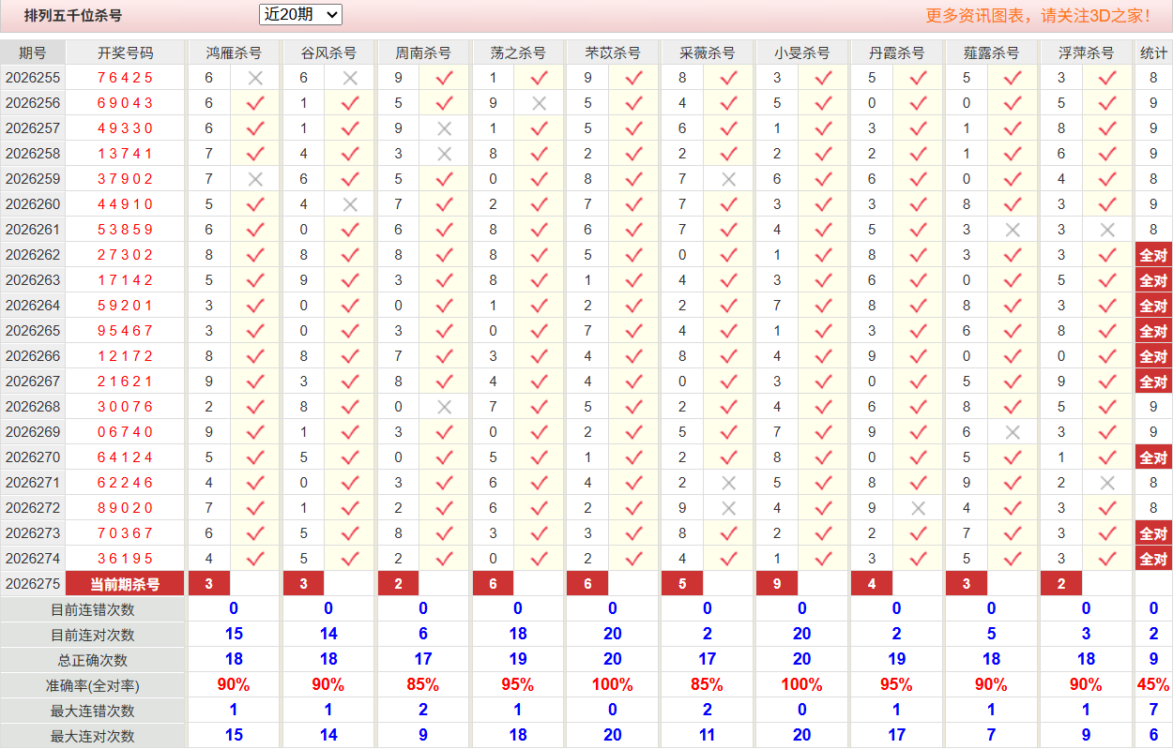
Task: Click the winning number 3 6 1 9 5
Action: point(125,559)
